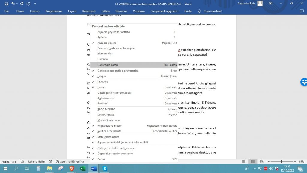307x173 pixels.
Task: Show hidden system tray icons chevron
Action: [254, 169]
